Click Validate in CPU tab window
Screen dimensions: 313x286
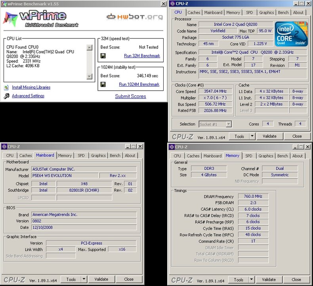pos(269,136)
